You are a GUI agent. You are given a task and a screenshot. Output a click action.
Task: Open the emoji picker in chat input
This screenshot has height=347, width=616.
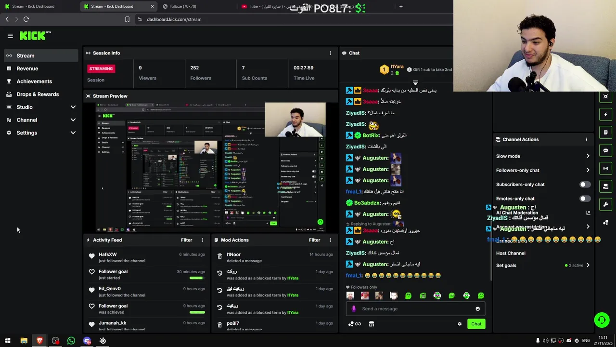tap(477, 309)
